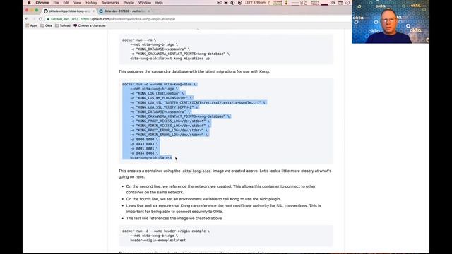
Task: Click the 'On the second line' bullet
Action: 221,189
